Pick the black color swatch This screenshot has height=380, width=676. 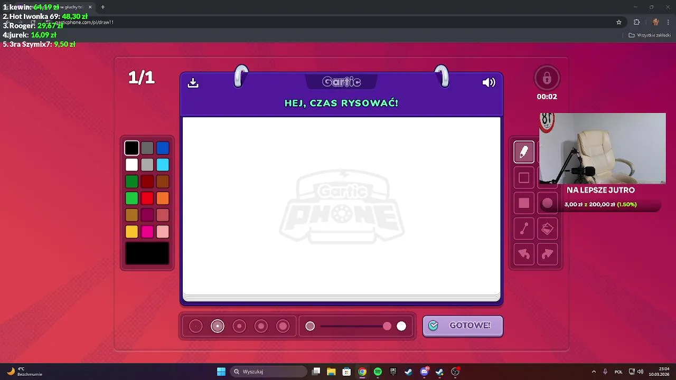[x=132, y=148]
